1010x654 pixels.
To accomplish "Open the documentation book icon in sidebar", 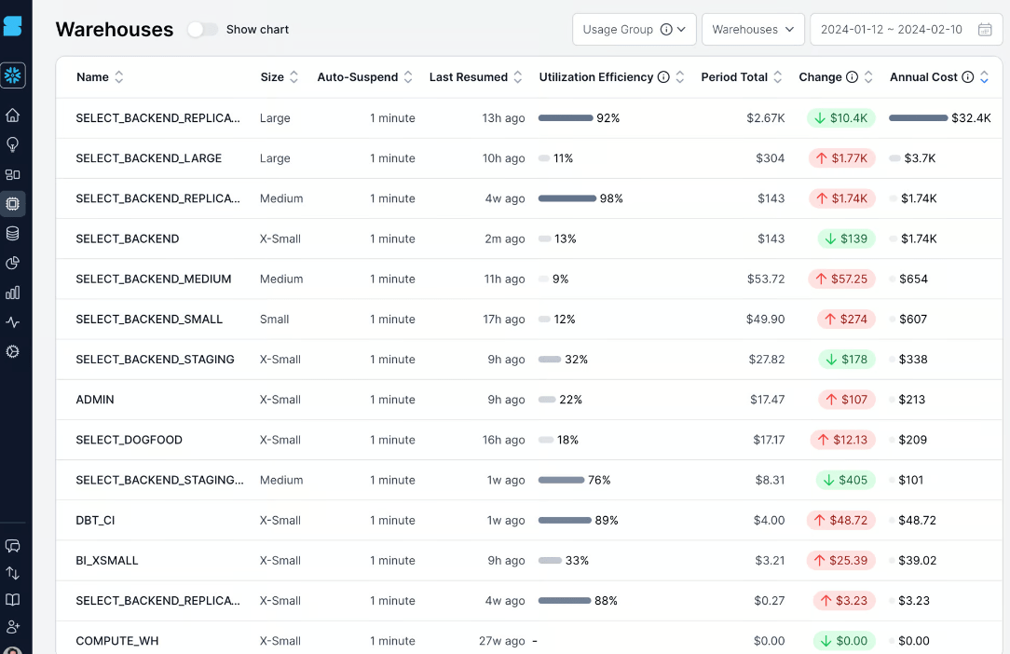I will click(x=12, y=600).
